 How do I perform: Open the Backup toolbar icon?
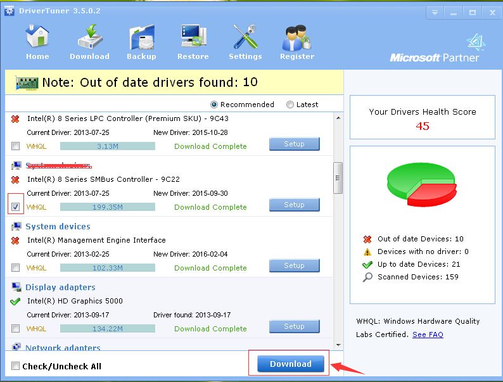click(141, 42)
